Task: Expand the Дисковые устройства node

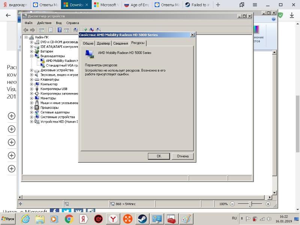Action: tap(31, 70)
